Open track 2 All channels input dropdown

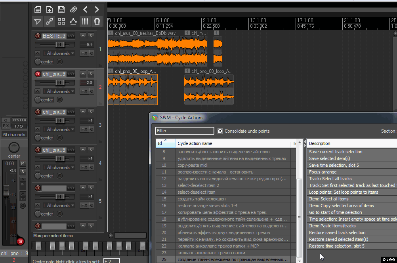(59, 91)
